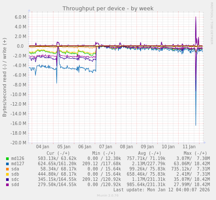Click the '11 Jan' x-axis label

click(x=189, y=147)
